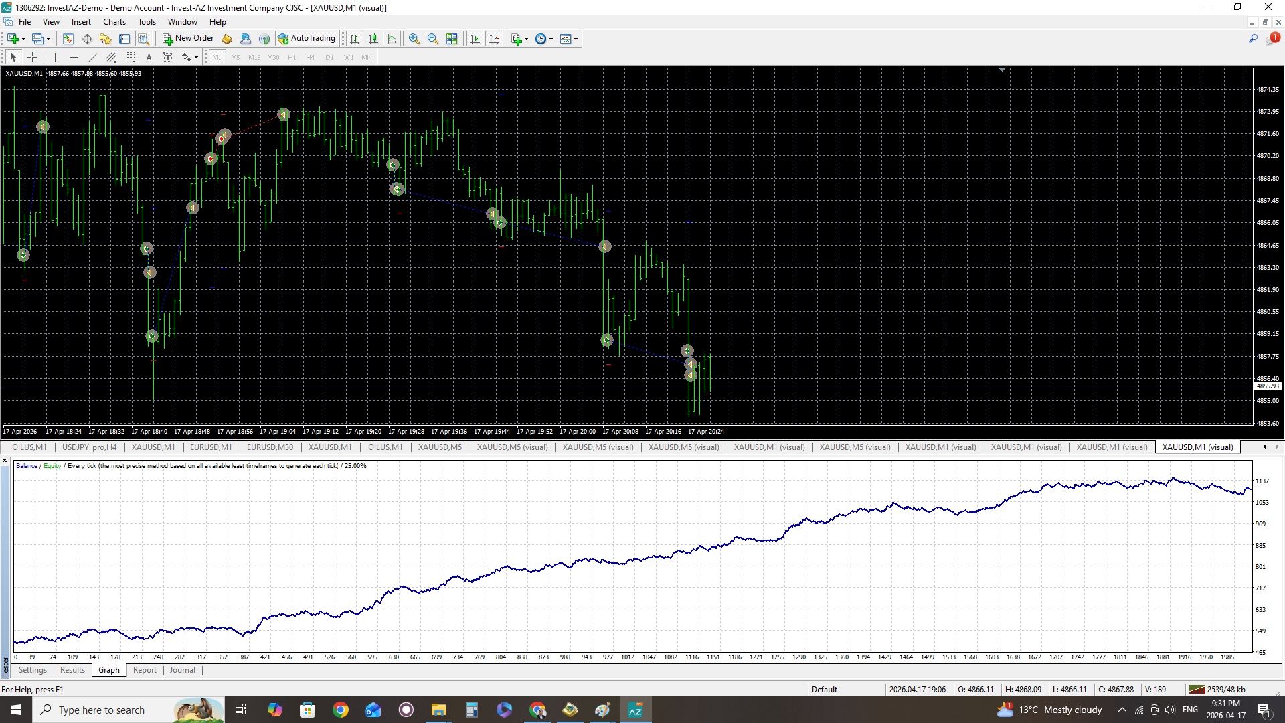
Task: Switch to the Journal tab in Tester
Action: (182, 670)
